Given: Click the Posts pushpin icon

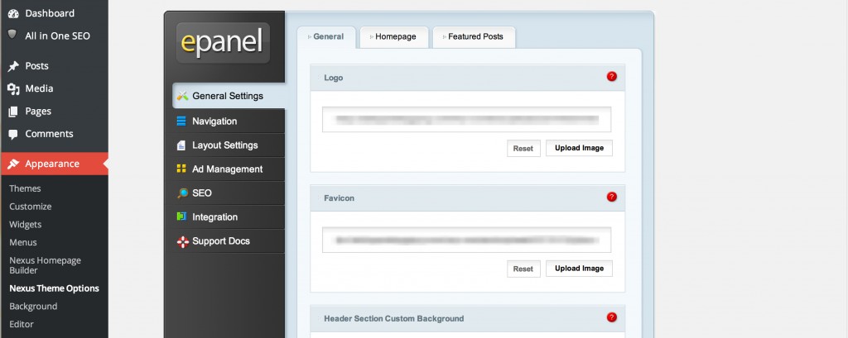Looking at the screenshot, I should (13, 66).
